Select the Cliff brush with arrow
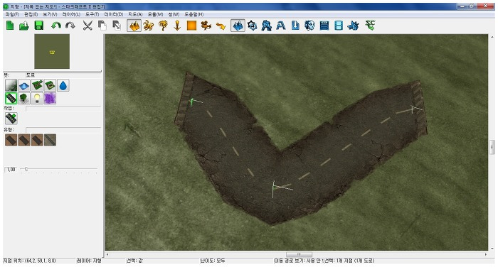Screen dimensions: 498x267 pos(37,86)
